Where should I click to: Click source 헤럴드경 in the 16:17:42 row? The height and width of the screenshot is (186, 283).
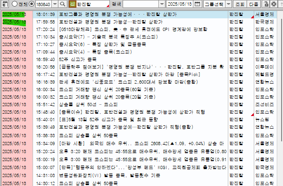click(265, 74)
